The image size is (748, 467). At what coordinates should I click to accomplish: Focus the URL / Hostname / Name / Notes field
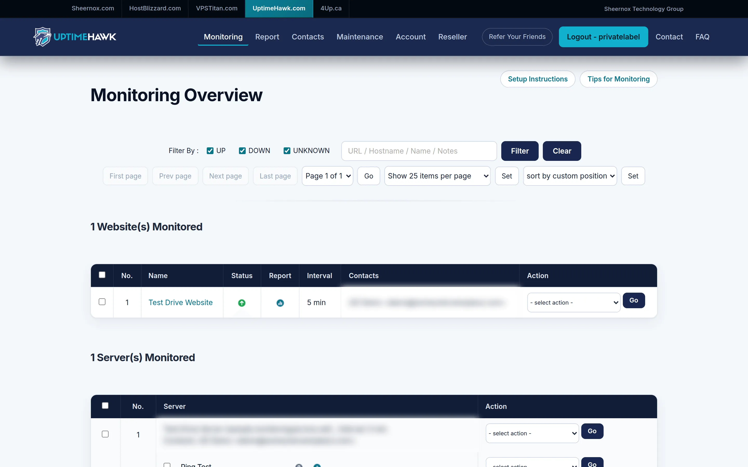click(x=419, y=151)
